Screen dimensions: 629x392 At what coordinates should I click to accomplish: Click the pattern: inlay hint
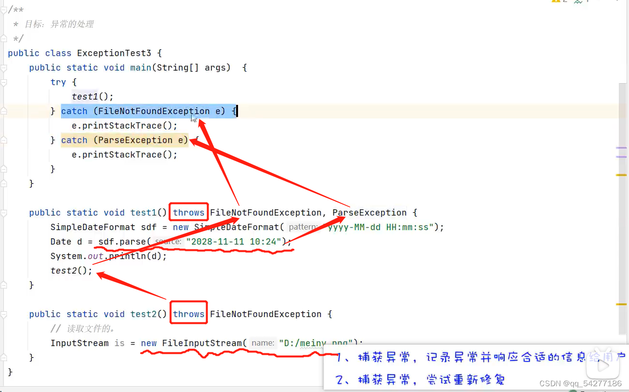coord(304,227)
